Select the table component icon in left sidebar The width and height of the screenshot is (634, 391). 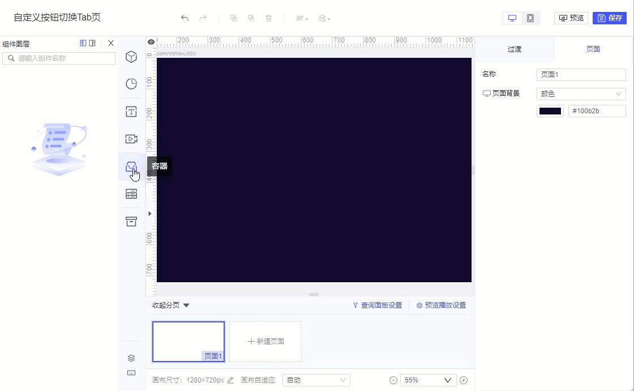point(131,194)
